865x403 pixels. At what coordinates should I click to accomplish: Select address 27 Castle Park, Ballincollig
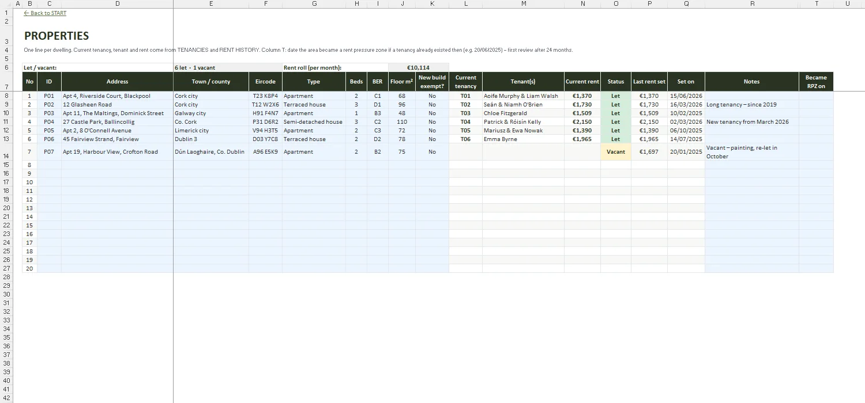pos(117,122)
